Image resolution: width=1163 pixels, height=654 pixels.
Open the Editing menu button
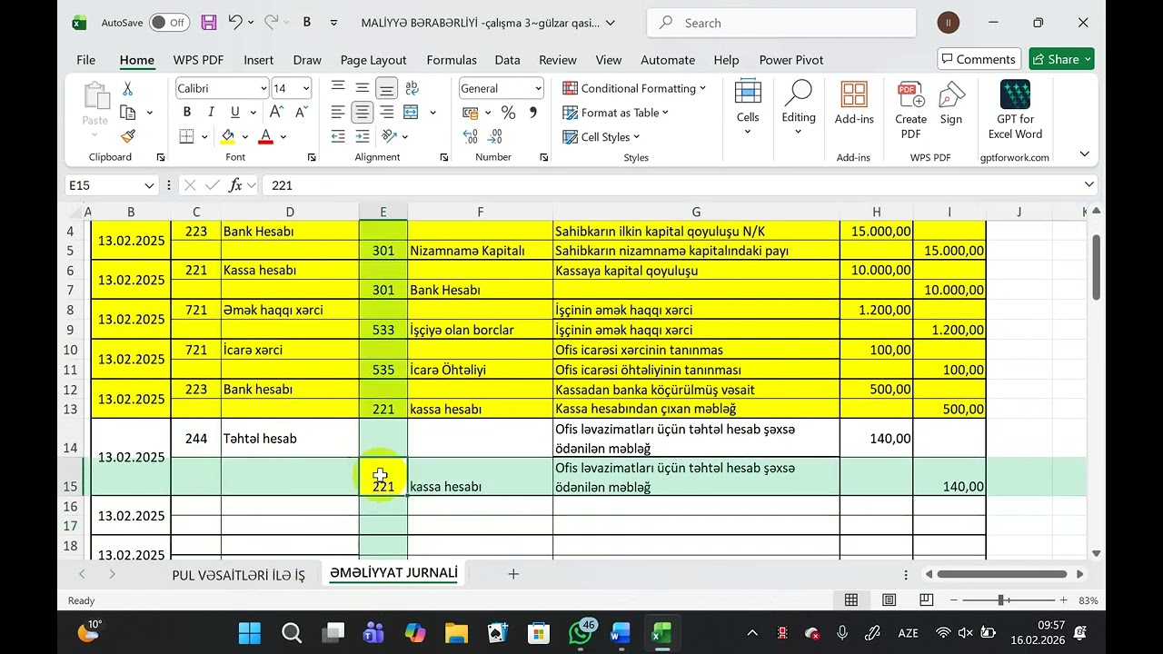click(799, 108)
